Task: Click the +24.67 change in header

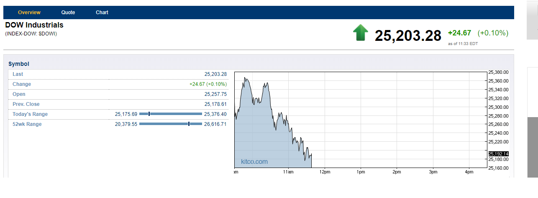Action: pyautogui.click(x=459, y=33)
